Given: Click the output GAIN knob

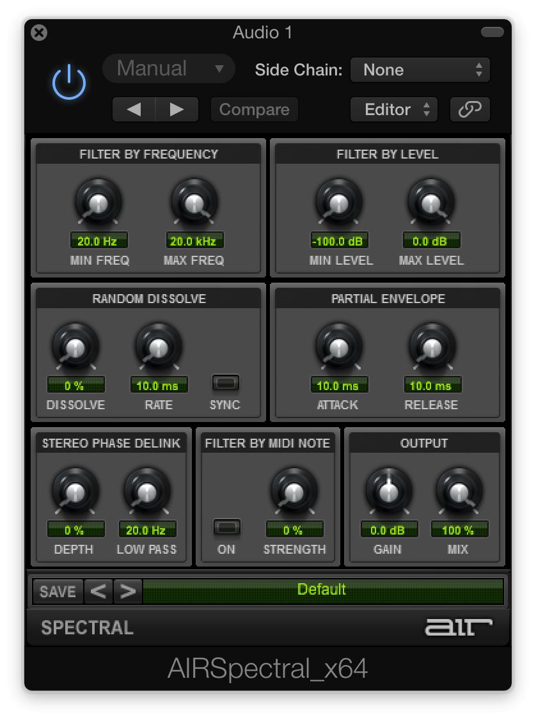Looking at the screenshot, I should (388, 491).
